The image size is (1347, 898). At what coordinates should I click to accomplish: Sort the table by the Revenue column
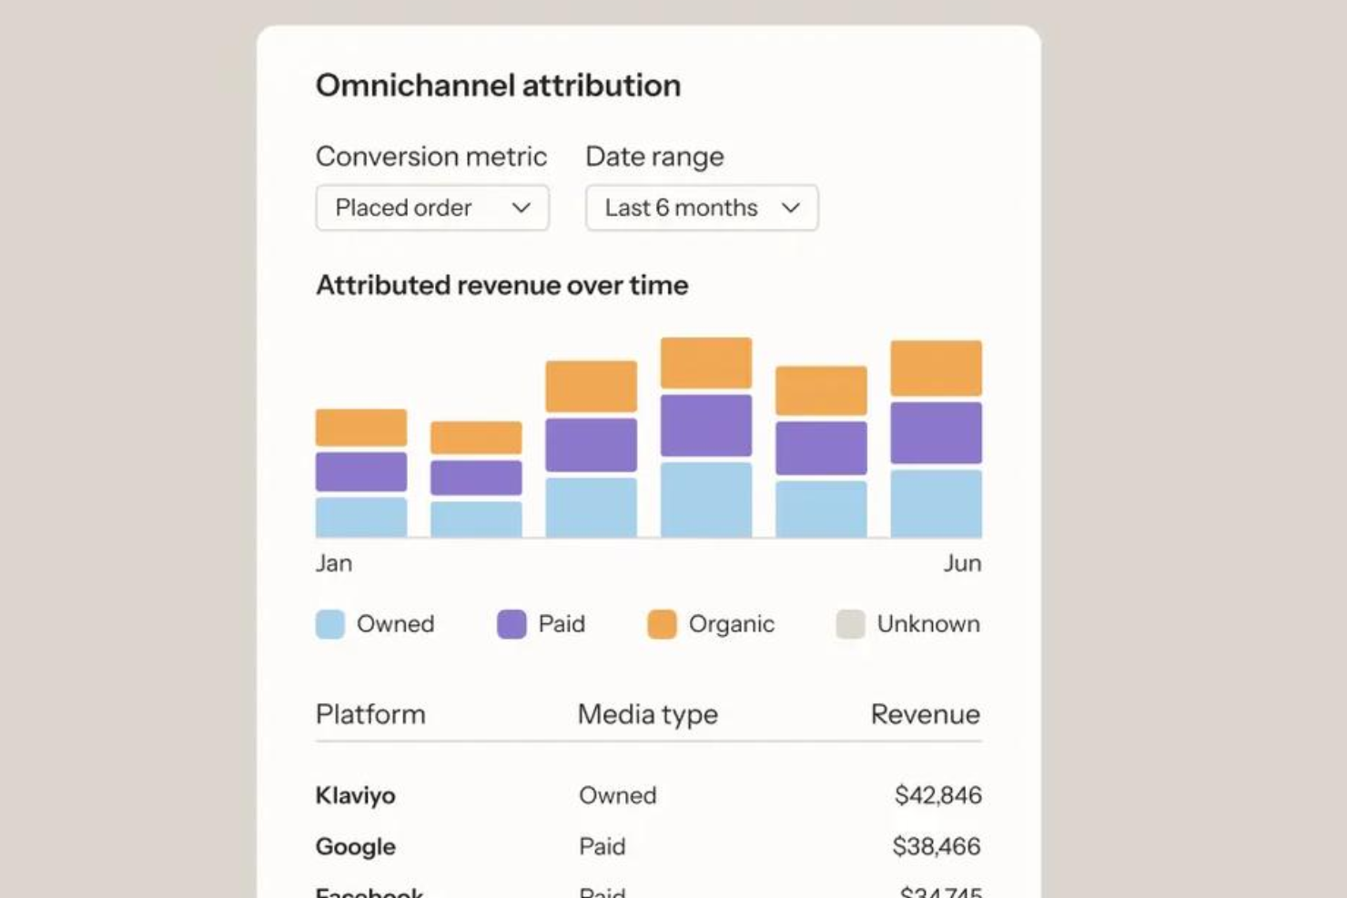click(925, 714)
